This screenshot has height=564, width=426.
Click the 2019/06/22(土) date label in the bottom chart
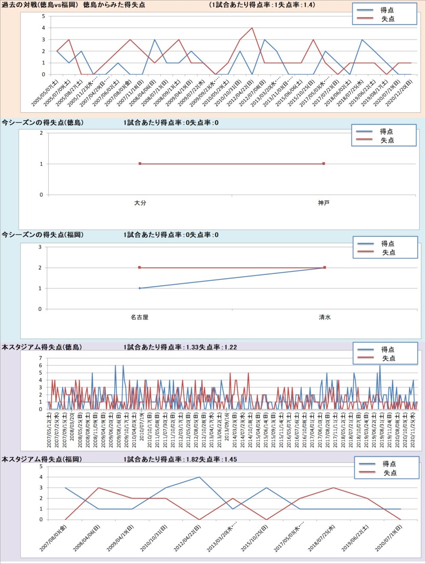(355, 538)
